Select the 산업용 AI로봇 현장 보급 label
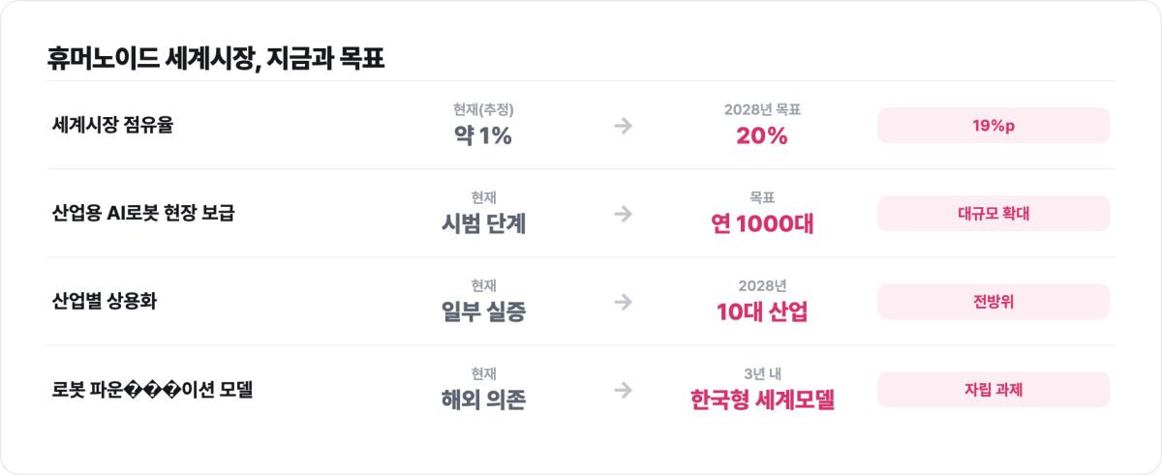1162x475 pixels. point(143,214)
